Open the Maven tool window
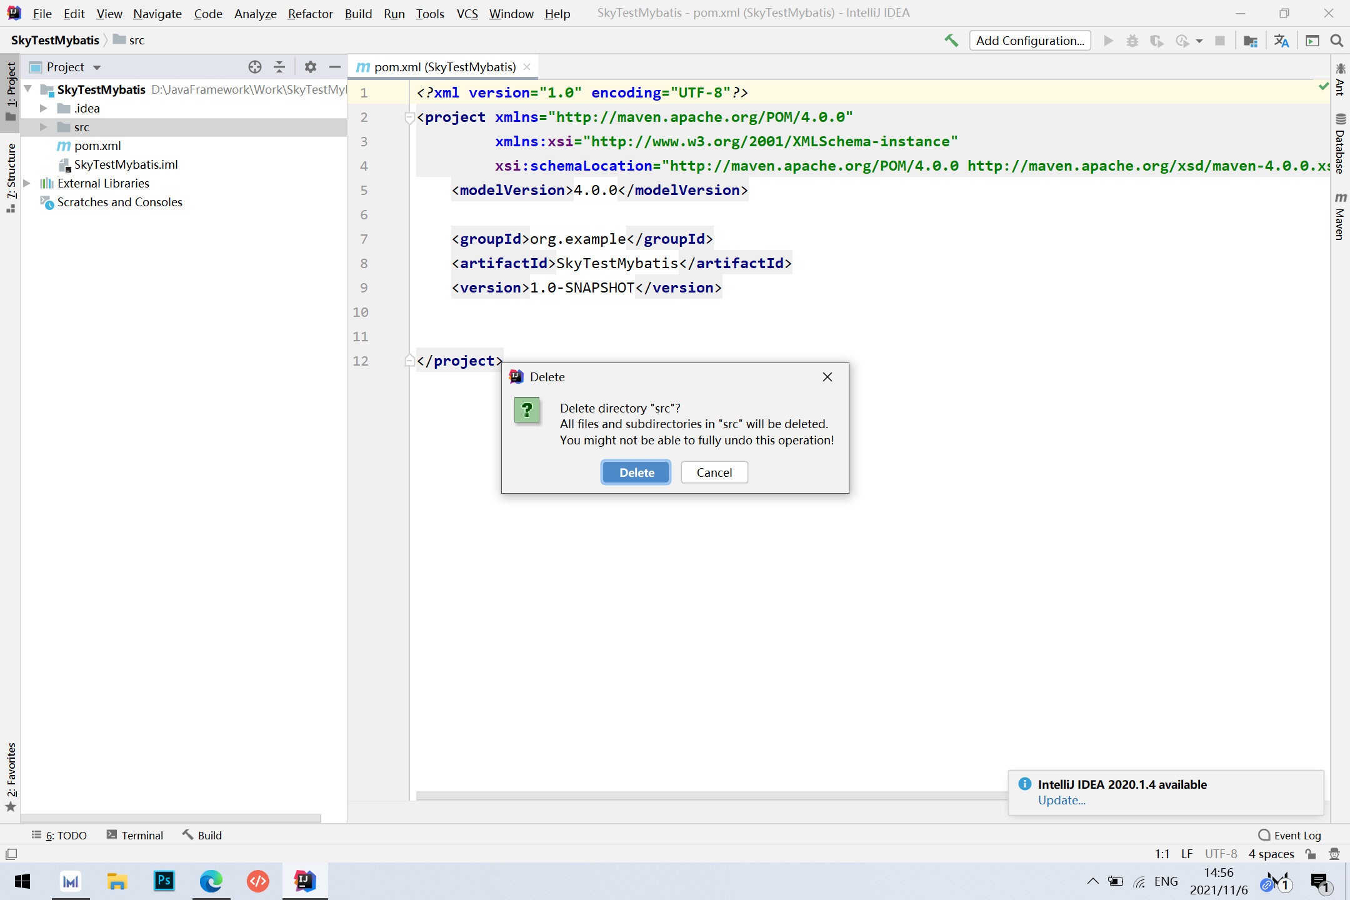Screen dimensions: 1350x900 coord(1340,216)
